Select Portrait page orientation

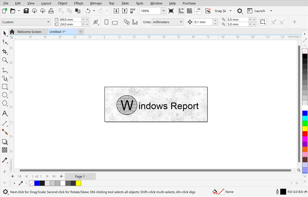pos(106,22)
